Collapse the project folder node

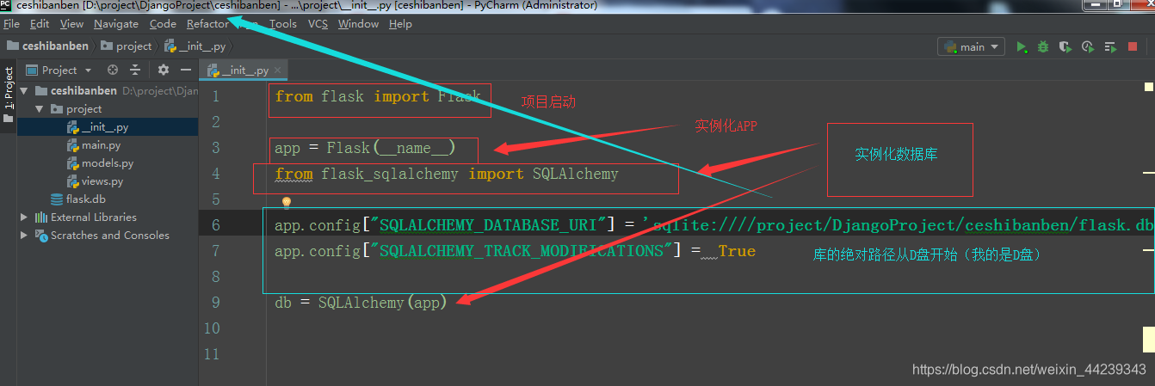click(40, 109)
